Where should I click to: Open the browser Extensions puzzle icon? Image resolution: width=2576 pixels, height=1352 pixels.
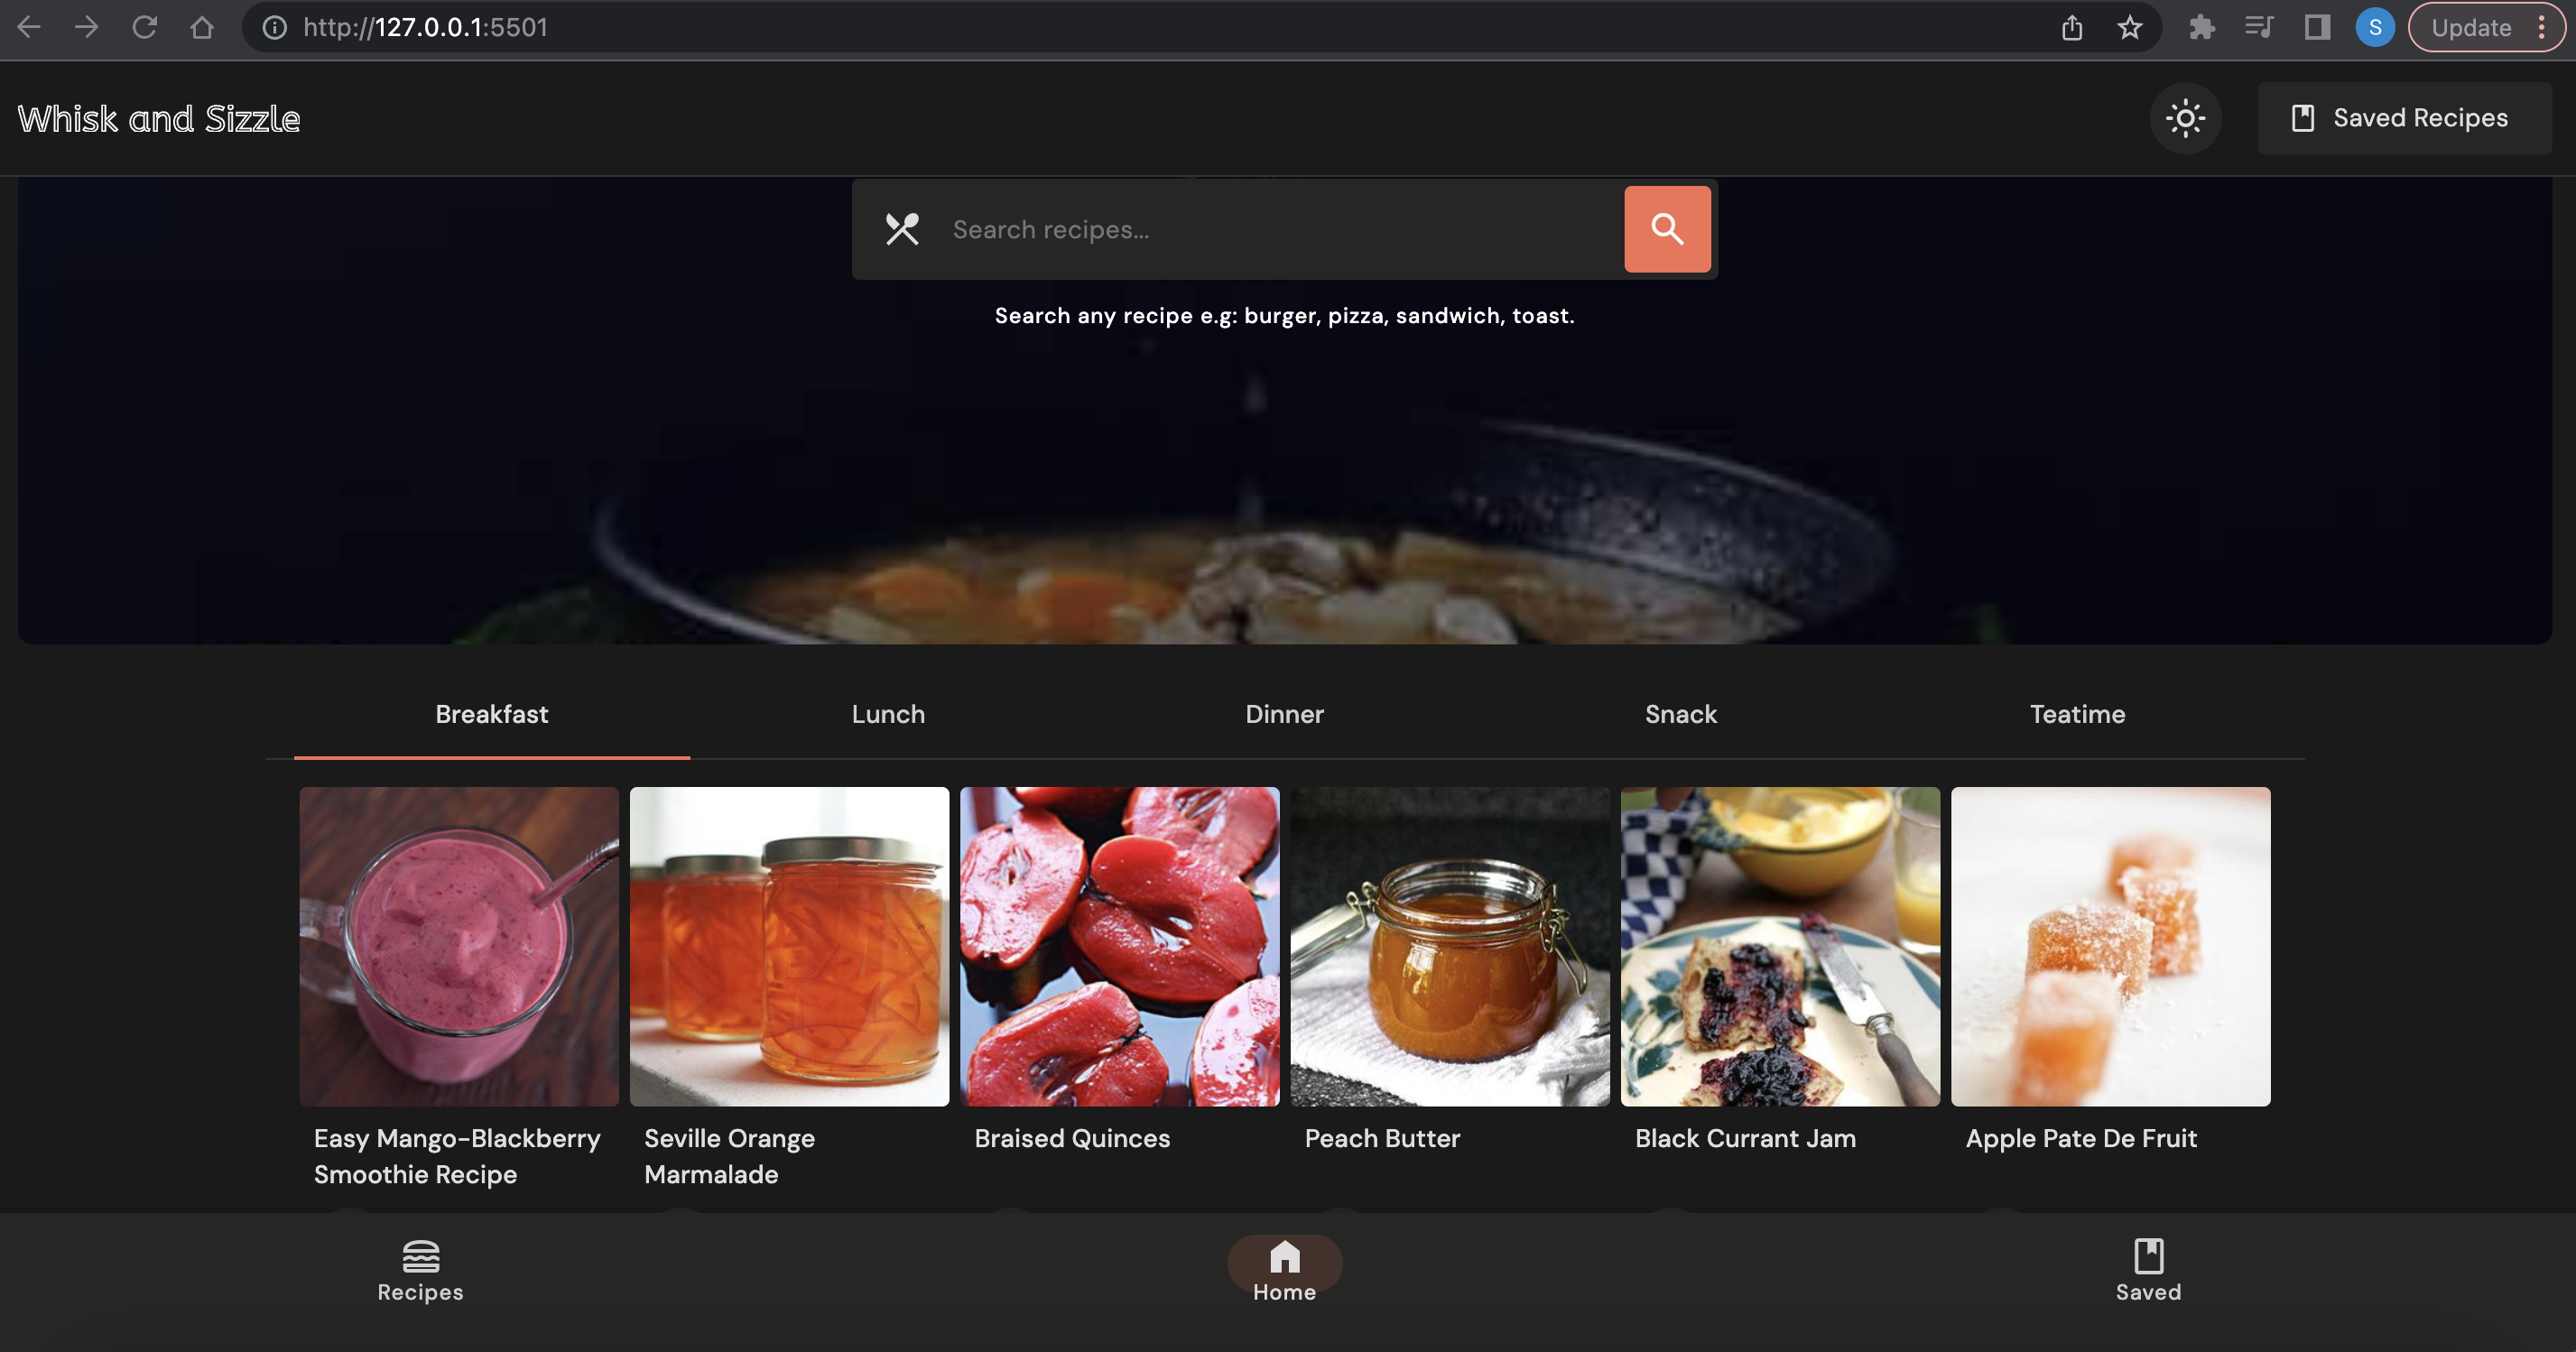pos(2201,27)
